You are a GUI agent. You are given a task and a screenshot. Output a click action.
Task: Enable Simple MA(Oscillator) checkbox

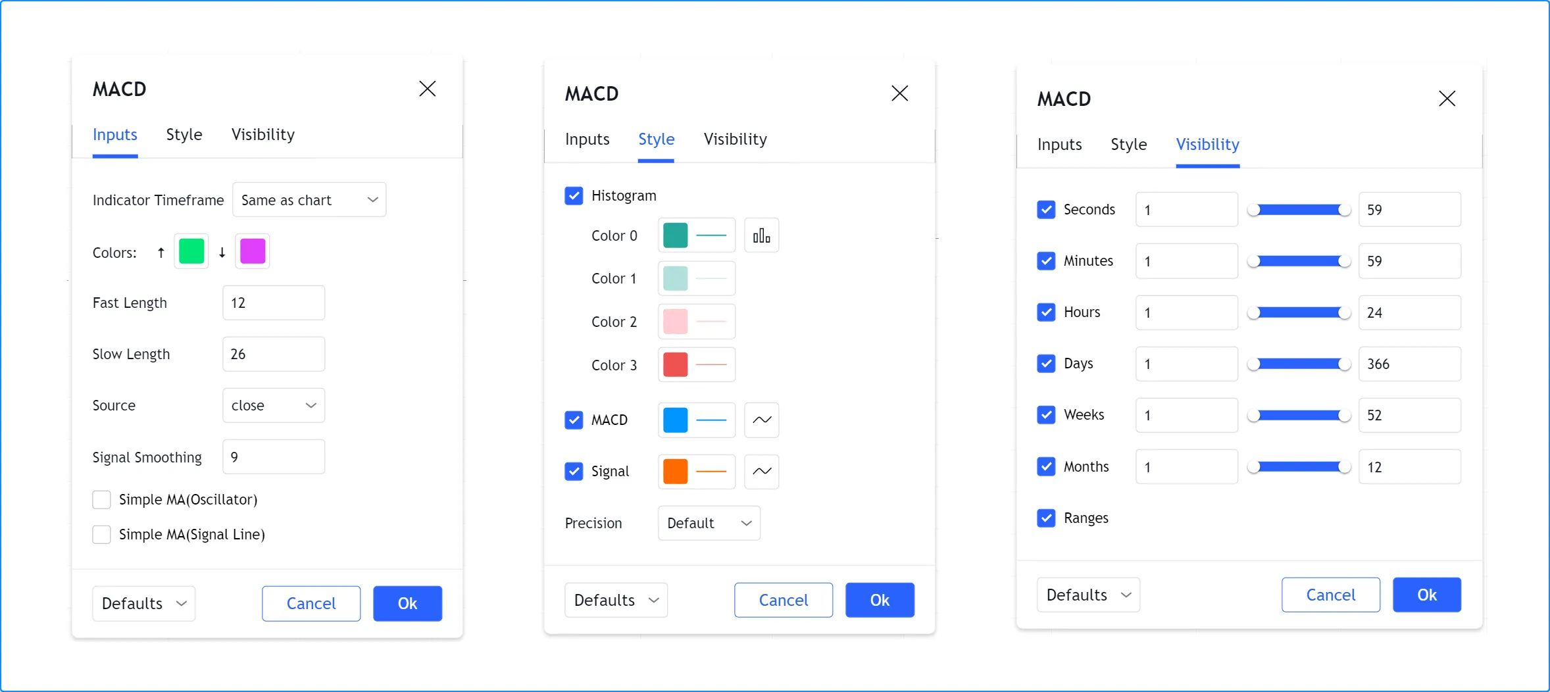[x=102, y=500]
